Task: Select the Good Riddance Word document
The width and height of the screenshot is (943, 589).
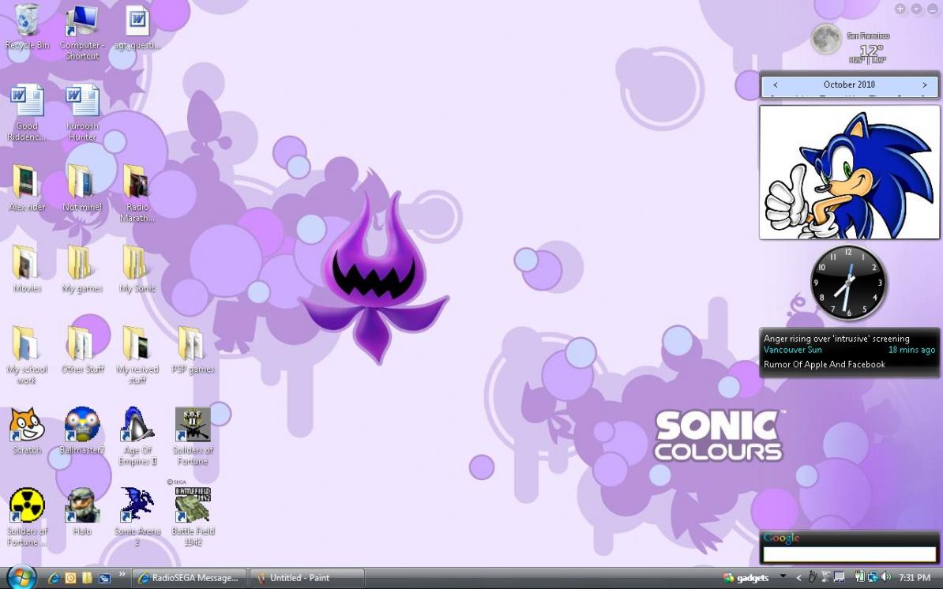Action: coord(27,112)
